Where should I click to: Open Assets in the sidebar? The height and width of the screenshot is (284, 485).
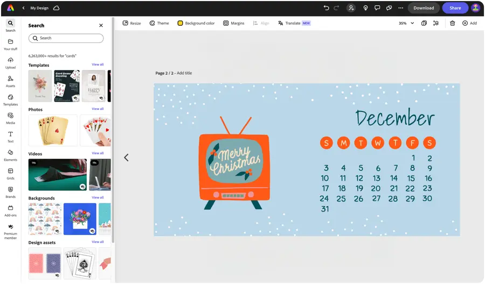click(11, 82)
